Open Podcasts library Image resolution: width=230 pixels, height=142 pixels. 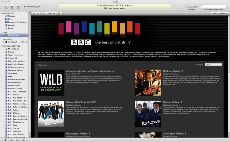(x=11, y=25)
